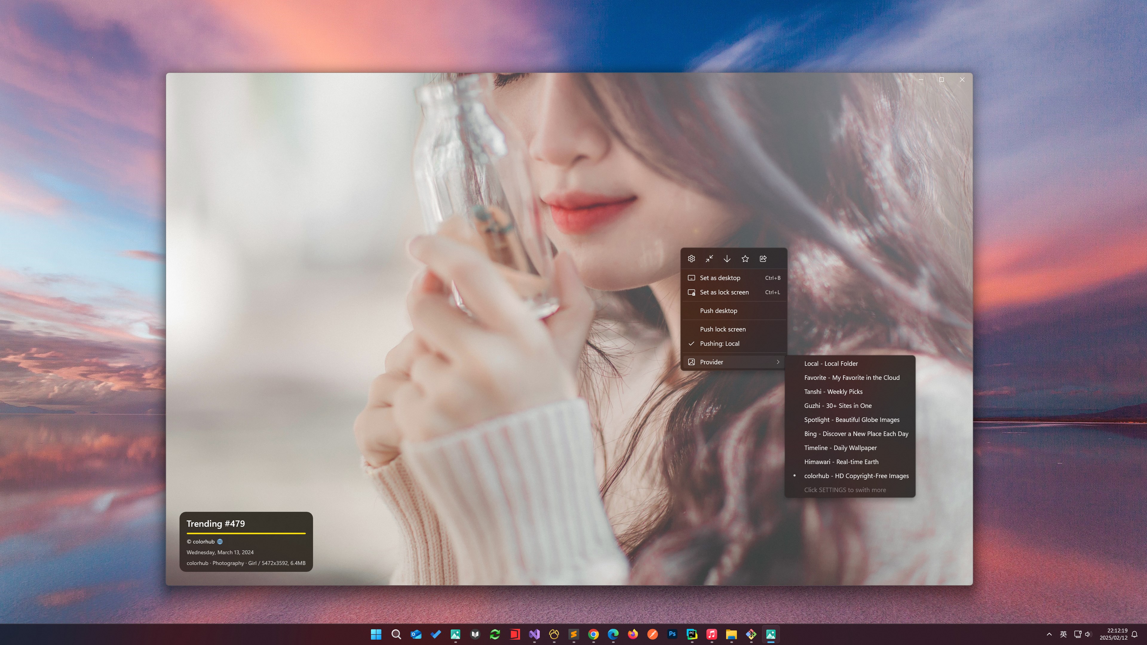Image resolution: width=1147 pixels, height=645 pixels.
Task: Click yellow progress bar under Trending #479
Action: pyautogui.click(x=246, y=533)
